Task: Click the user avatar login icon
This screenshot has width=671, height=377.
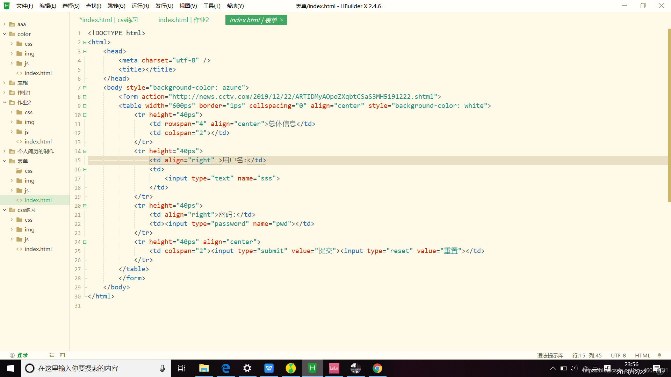Action: click(x=12, y=355)
